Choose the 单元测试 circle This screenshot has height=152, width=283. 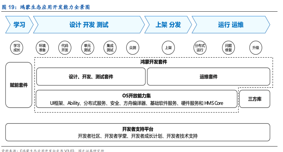87,48
